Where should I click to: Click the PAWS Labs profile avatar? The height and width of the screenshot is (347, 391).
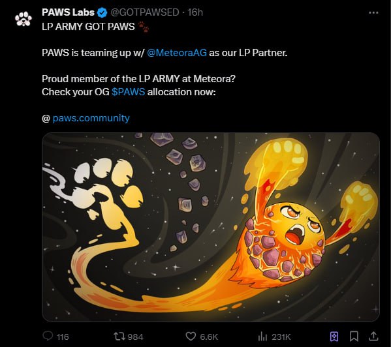click(23, 19)
